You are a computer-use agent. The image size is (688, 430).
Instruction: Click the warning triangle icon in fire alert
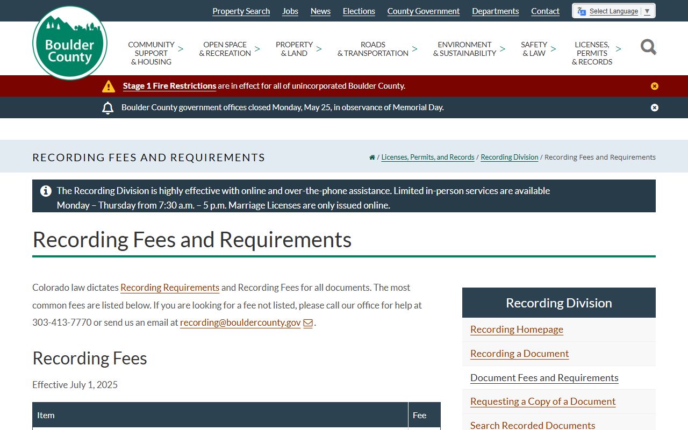pyautogui.click(x=109, y=86)
